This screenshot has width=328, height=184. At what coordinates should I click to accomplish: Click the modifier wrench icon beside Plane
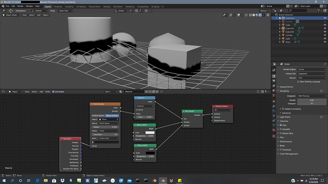[295, 42]
